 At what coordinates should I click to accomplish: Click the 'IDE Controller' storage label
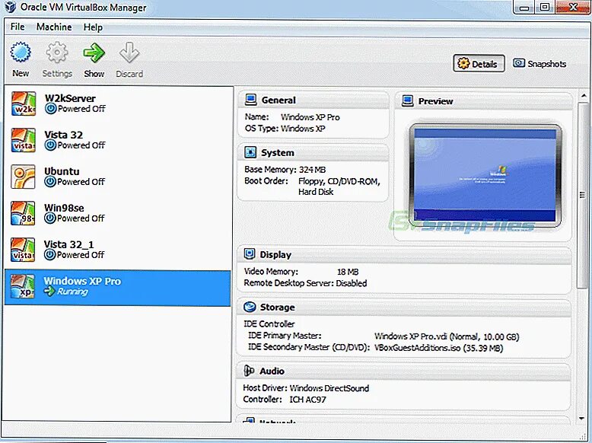point(269,323)
